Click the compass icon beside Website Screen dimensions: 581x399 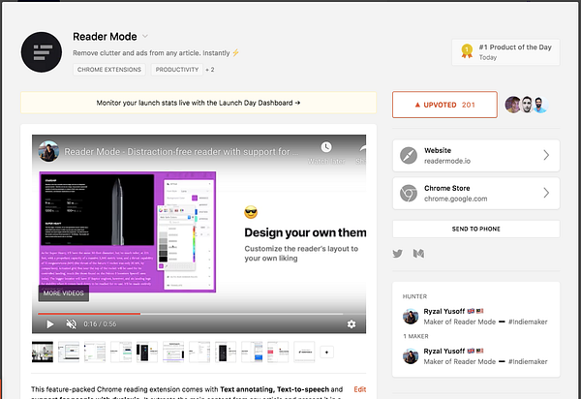click(409, 155)
